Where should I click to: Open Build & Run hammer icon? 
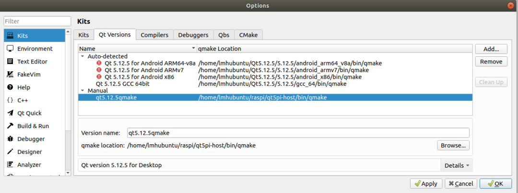(10, 126)
